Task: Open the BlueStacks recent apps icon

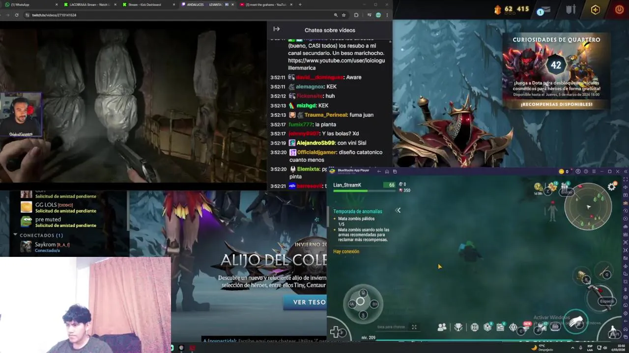Action: [x=395, y=172]
